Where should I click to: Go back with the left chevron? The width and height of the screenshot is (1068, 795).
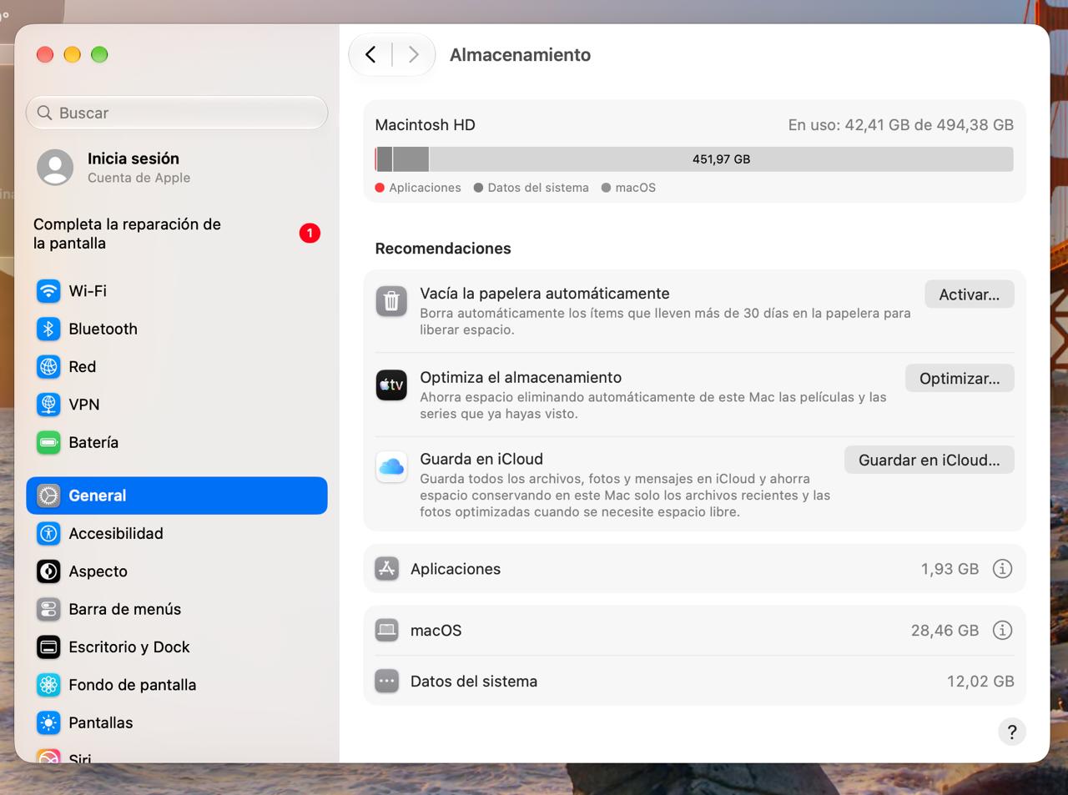[370, 55]
